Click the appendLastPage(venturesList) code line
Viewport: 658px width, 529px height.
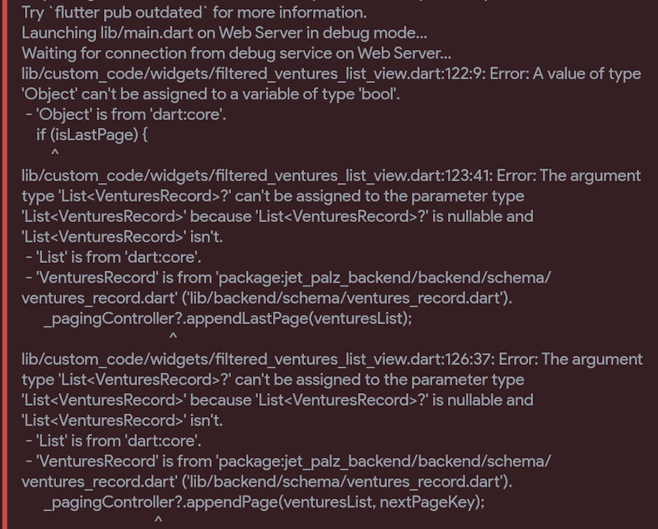point(228,318)
